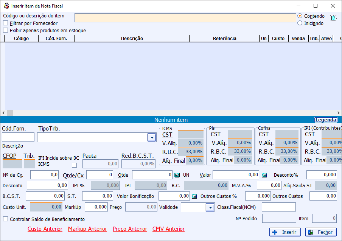Enable Filtrar por Fornecedor checkbox

coord(5,23)
